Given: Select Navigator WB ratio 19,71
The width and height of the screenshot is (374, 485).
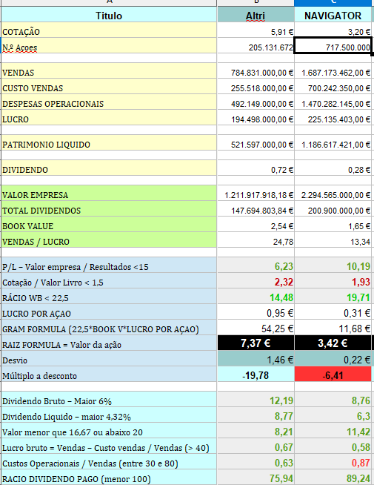Looking at the screenshot, I should pos(333,297).
